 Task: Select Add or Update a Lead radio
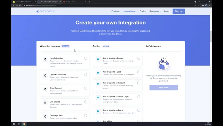tap(139, 72)
